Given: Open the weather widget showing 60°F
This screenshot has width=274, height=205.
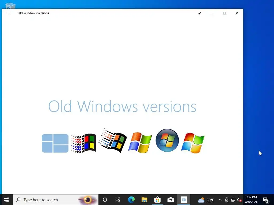Looking at the screenshot, I should click(206, 200).
